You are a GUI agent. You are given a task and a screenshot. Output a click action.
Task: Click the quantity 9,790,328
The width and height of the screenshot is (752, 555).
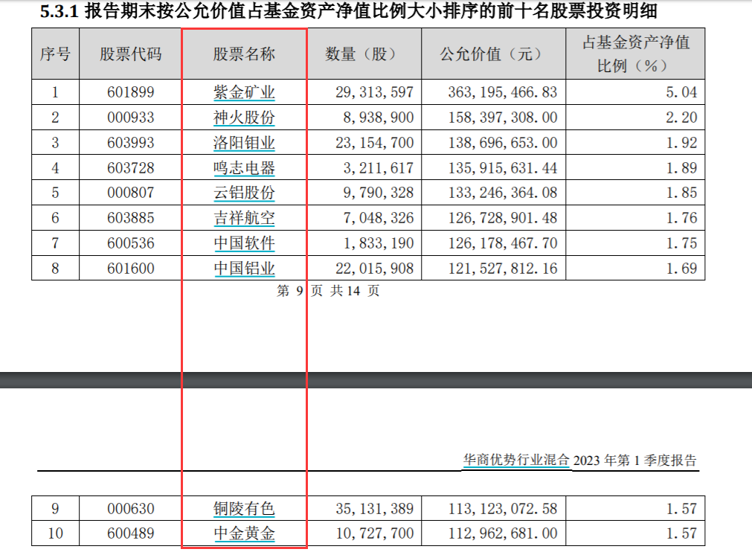379,193
